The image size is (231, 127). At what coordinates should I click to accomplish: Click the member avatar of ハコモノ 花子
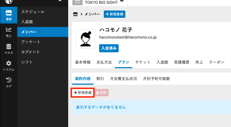(85, 39)
